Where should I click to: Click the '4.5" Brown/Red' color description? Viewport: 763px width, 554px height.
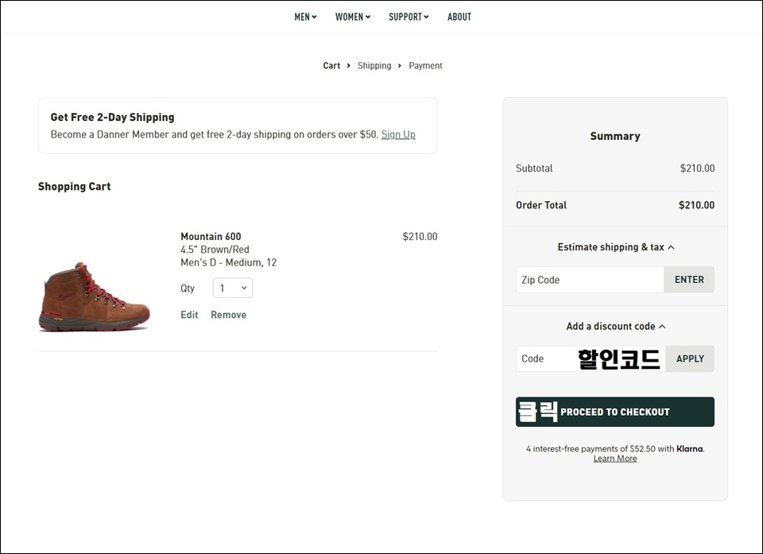tap(215, 250)
